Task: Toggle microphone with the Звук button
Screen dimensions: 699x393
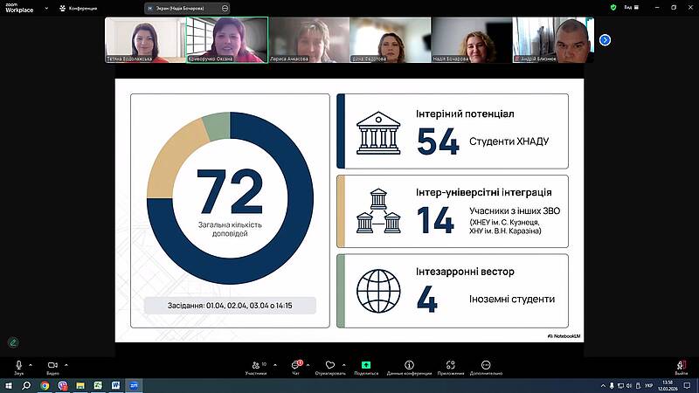Action: point(18,365)
